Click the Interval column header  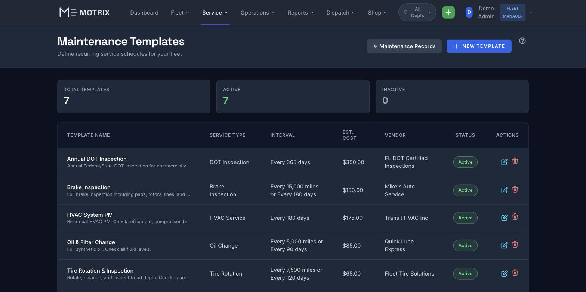tap(283, 135)
